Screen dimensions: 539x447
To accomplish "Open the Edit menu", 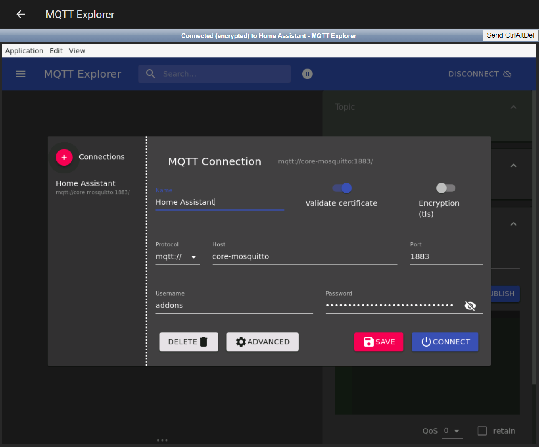I will click(56, 50).
